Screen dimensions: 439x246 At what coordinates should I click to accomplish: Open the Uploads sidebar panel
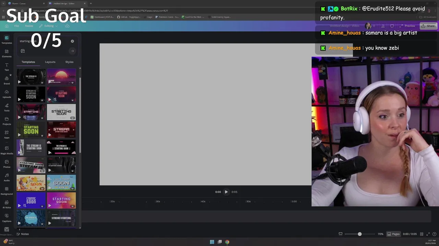(x=7, y=94)
